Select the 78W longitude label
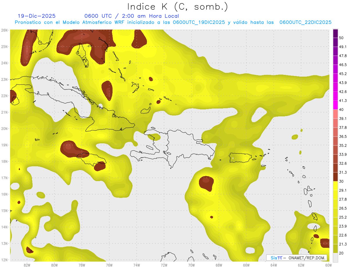This screenshot has width=349, height=269. coord(82,265)
